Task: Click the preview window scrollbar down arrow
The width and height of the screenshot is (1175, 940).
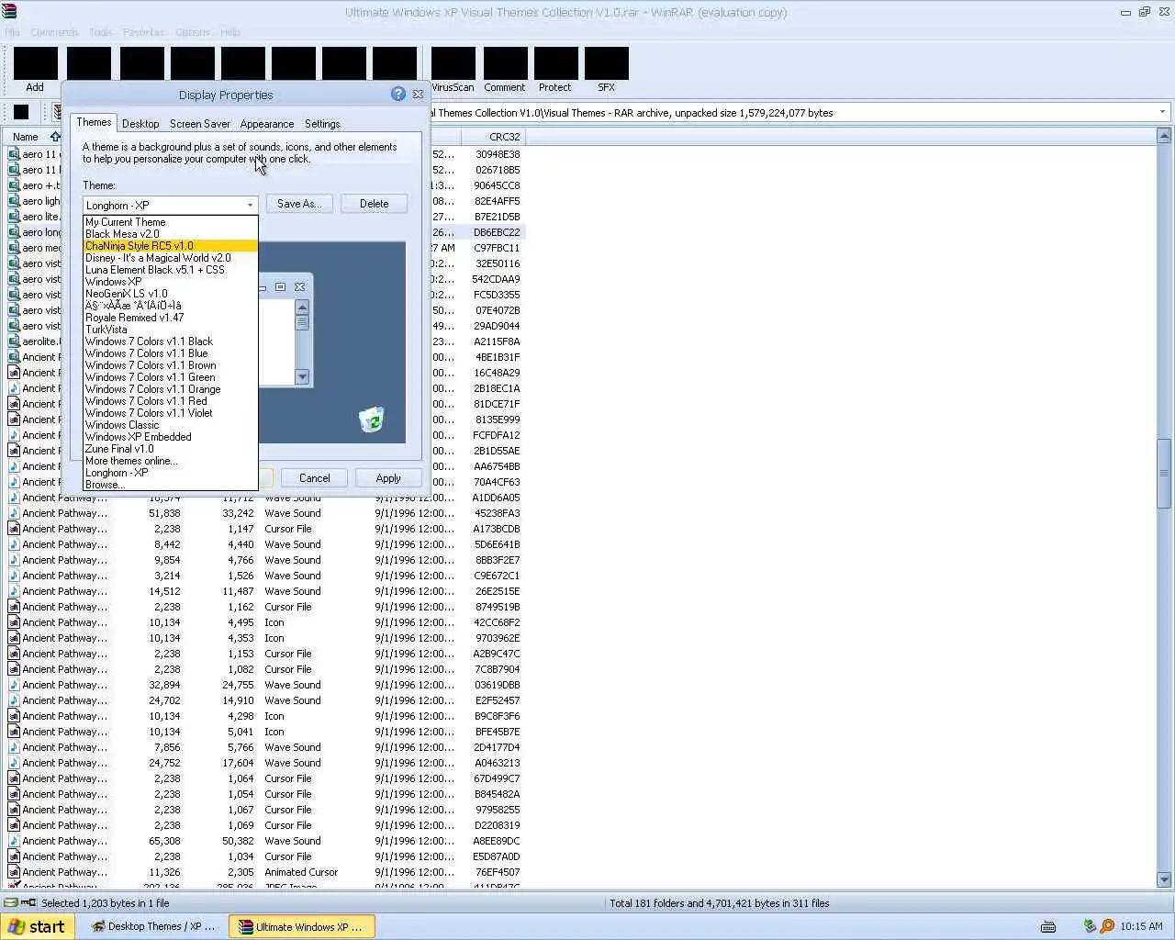Action: coord(302,377)
